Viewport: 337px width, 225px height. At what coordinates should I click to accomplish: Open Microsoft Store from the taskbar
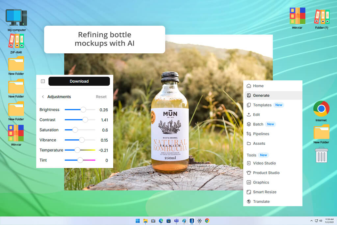coord(168,221)
